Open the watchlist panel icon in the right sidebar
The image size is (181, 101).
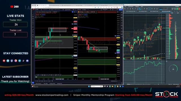click(122, 12)
